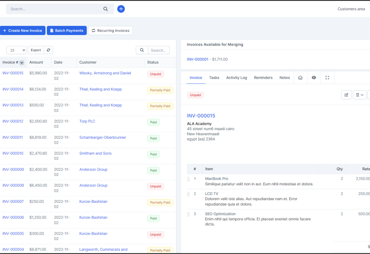
Task: Select the edit invoice pencil icon
Action: (x=346, y=95)
